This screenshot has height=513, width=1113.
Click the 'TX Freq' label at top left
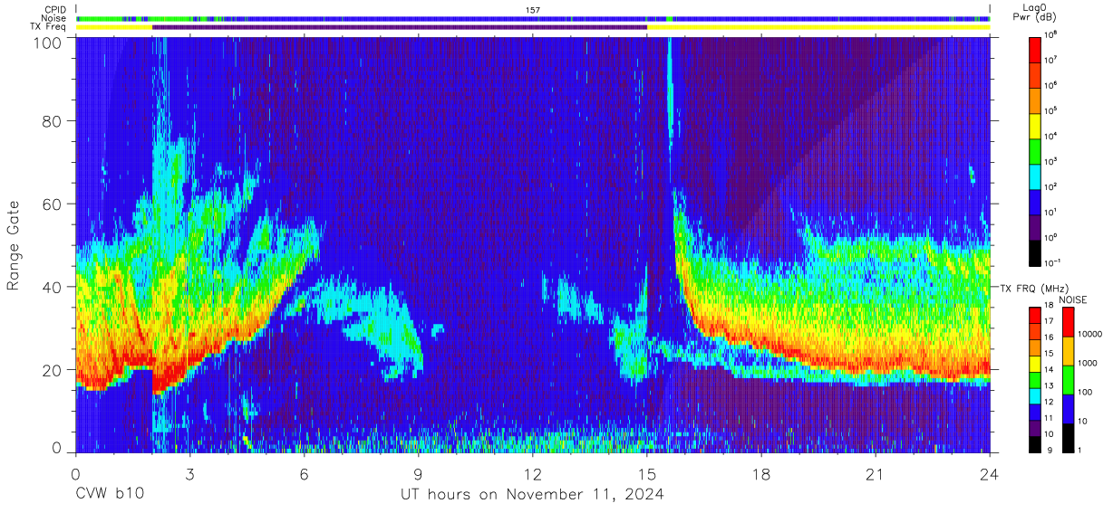click(49, 27)
